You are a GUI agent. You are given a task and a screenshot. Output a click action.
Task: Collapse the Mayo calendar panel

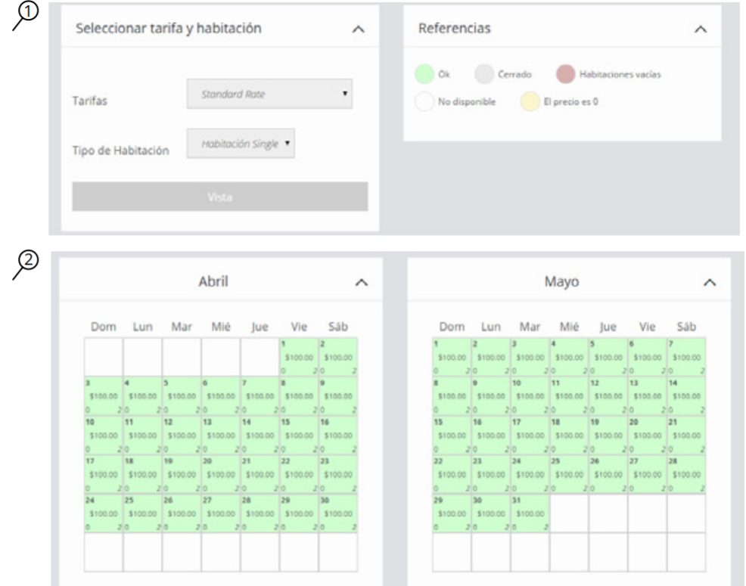(x=710, y=282)
